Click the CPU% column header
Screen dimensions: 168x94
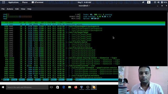[x=49, y=22]
